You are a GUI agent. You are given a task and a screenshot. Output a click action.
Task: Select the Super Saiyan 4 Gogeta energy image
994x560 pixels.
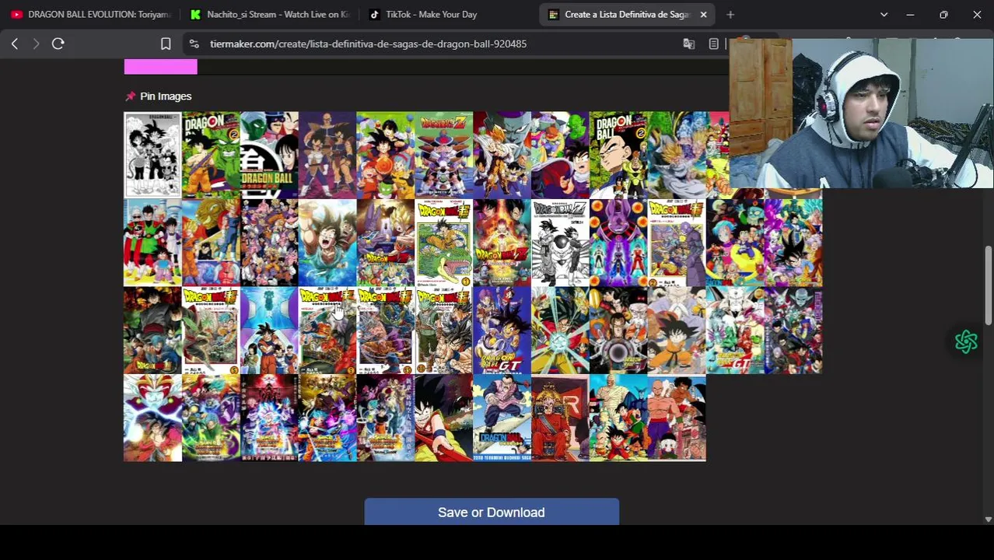pos(152,418)
